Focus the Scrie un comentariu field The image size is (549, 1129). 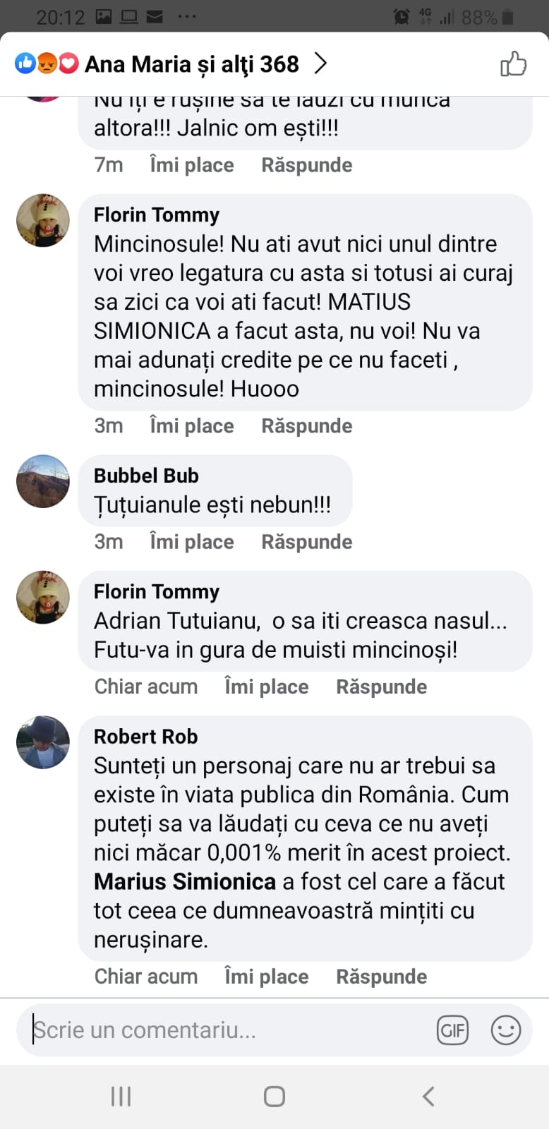pyautogui.click(x=226, y=1030)
